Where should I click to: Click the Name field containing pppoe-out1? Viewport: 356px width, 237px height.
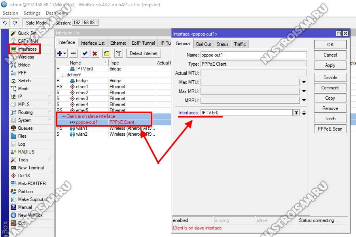point(253,55)
